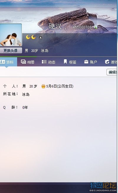Click the bookmark icon next to 标签
This screenshot has width=118, height=193.
pos(65,62)
